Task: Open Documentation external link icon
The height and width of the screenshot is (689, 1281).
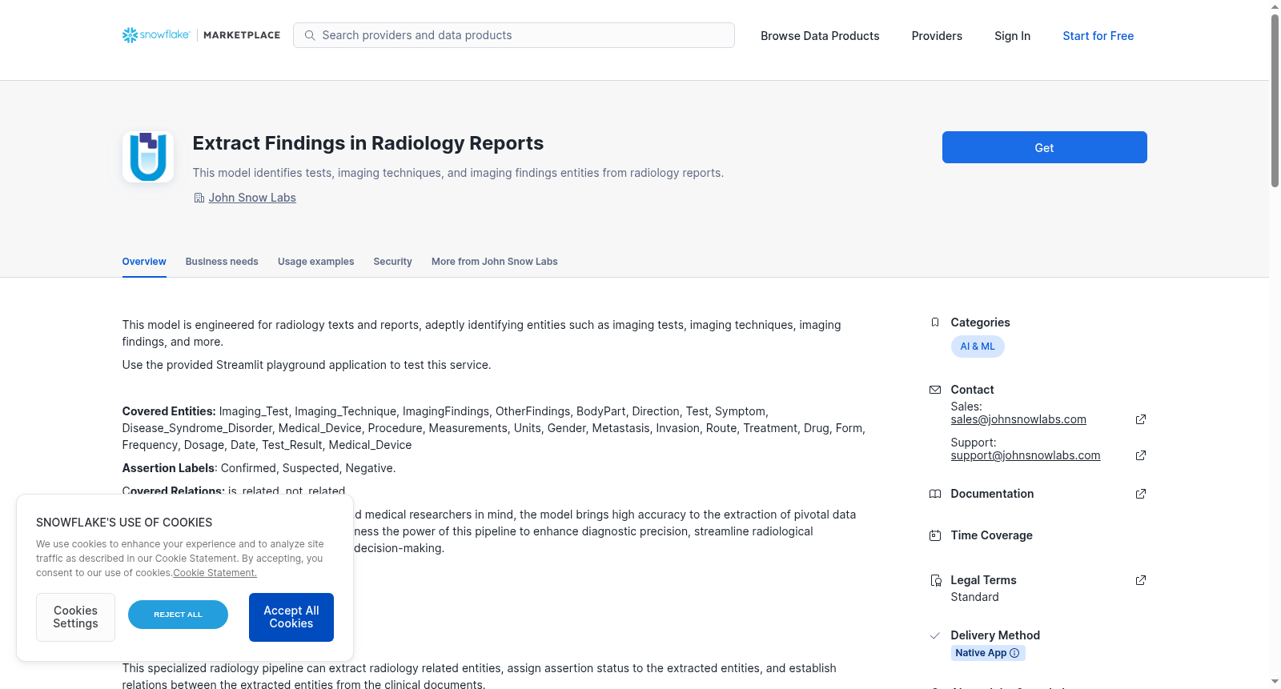Action: click(x=1141, y=494)
